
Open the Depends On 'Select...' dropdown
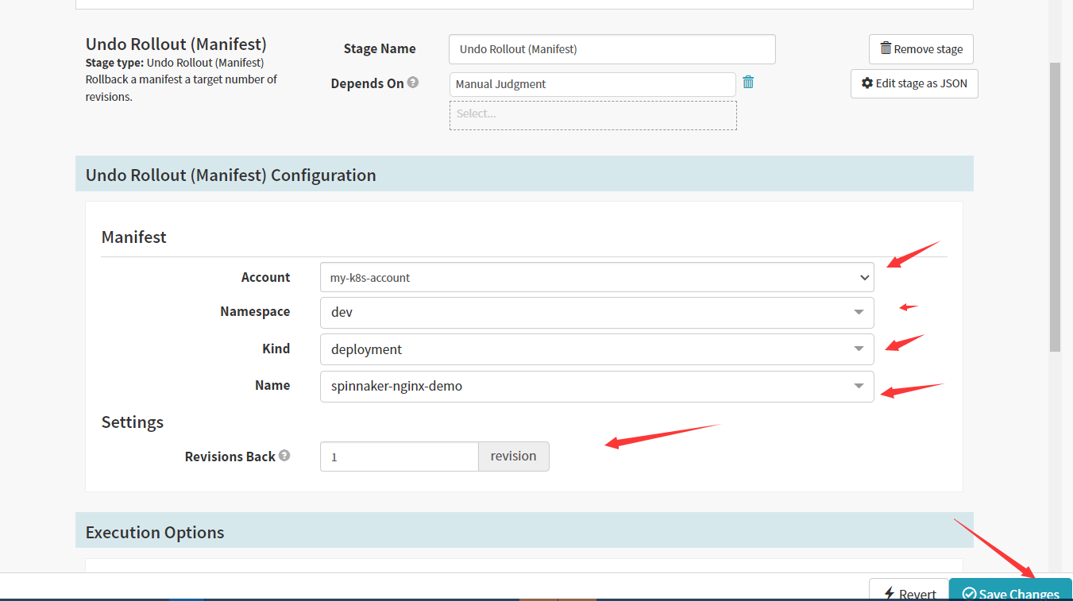pos(593,115)
